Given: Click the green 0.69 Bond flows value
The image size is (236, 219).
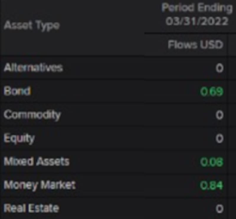Looking at the screenshot, I should click(212, 92).
